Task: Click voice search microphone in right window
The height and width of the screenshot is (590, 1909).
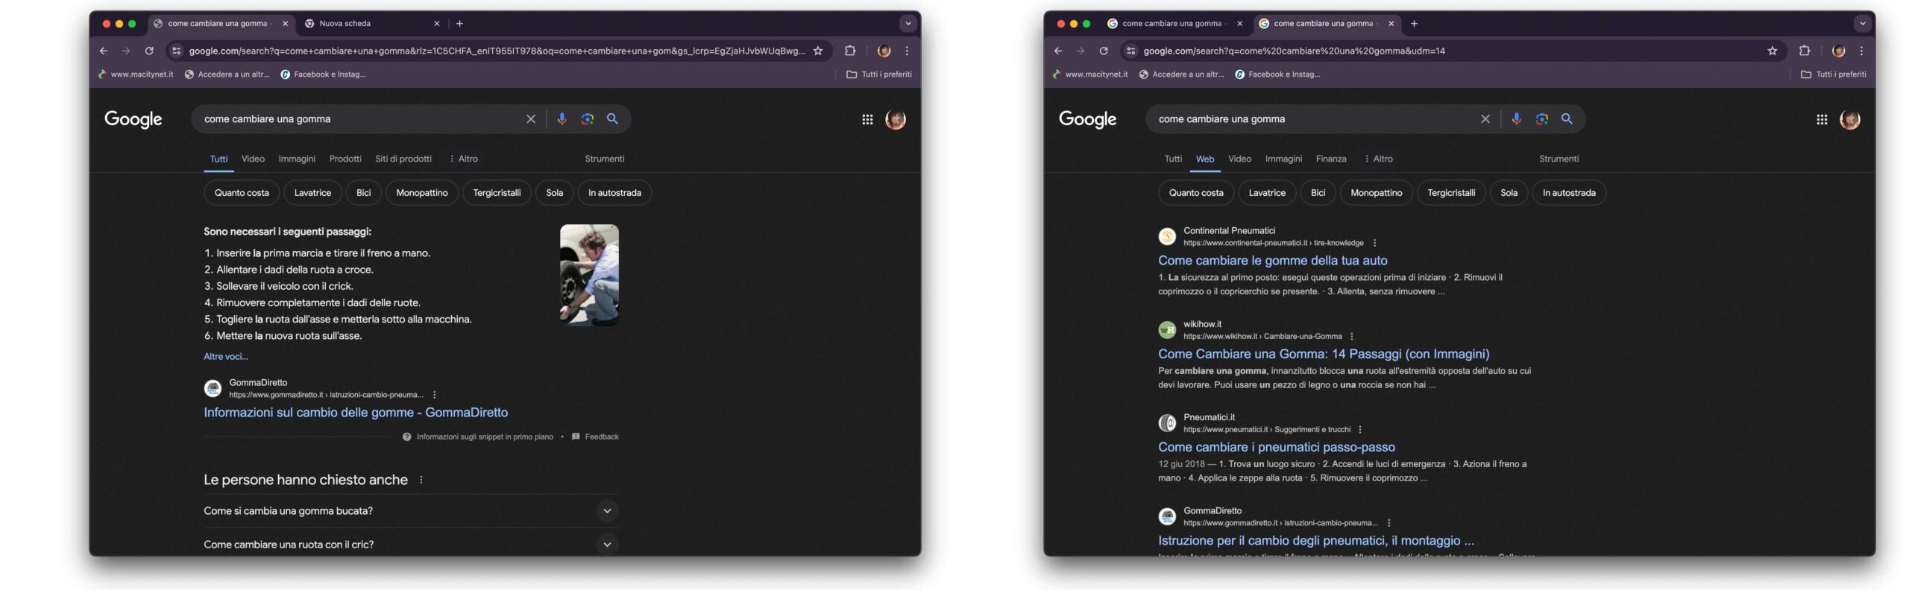Action: coord(1516,119)
